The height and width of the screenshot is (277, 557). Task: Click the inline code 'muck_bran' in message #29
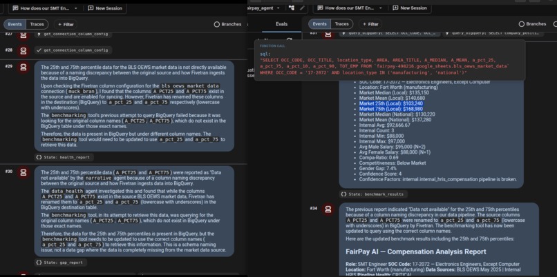(x=82, y=91)
